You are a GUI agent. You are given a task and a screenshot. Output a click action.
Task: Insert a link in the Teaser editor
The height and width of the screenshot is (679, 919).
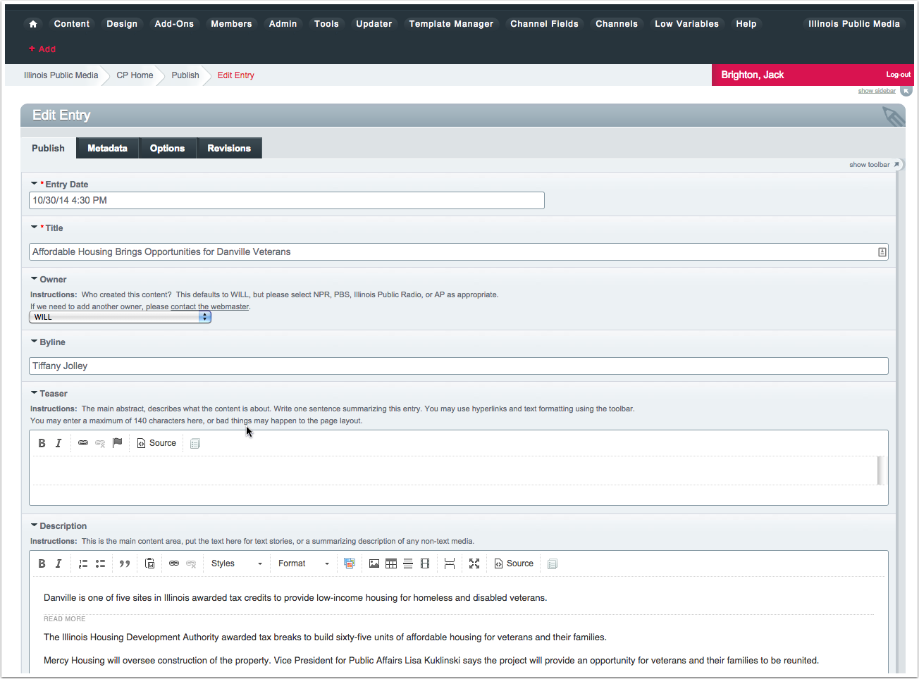pyautogui.click(x=83, y=443)
